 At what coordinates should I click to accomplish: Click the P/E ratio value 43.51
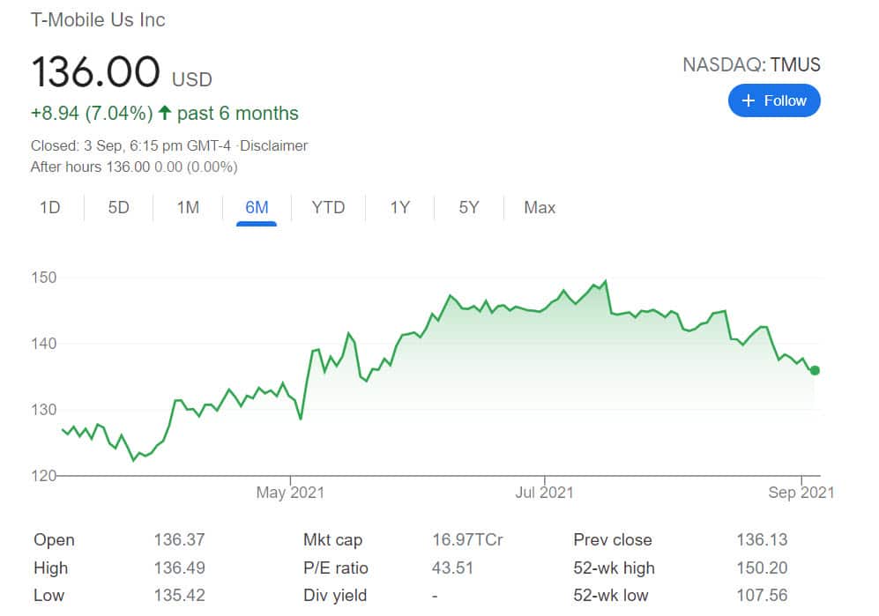(452, 568)
